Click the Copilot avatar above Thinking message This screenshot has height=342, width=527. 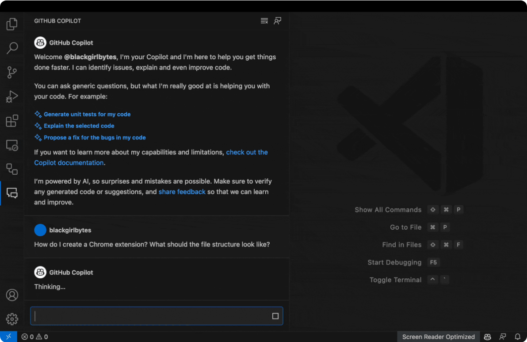(x=40, y=273)
